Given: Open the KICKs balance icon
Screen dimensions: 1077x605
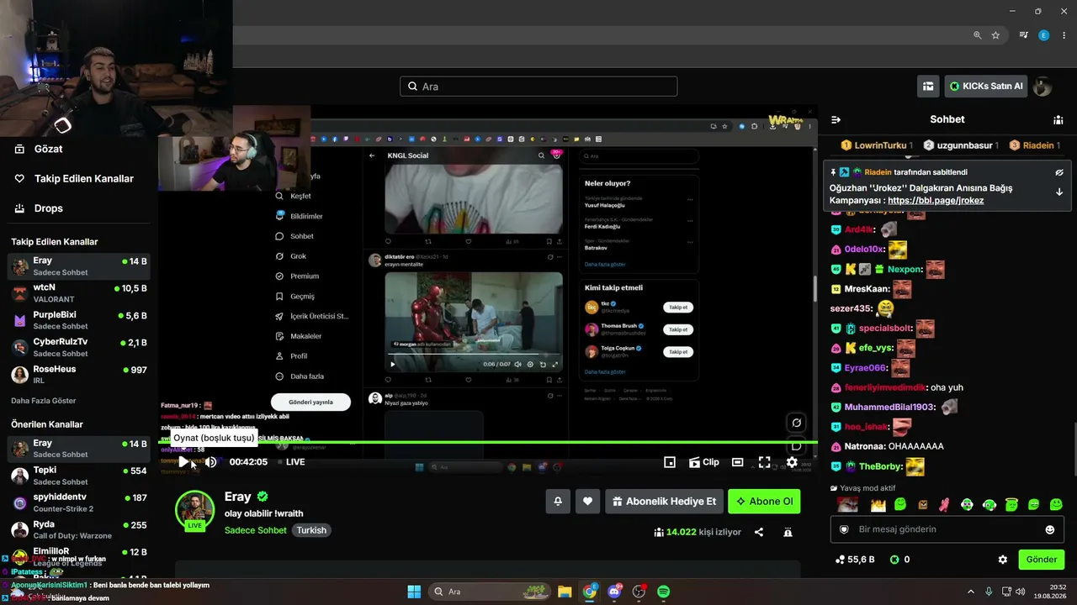Looking at the screenshot, I should [894, 560].
